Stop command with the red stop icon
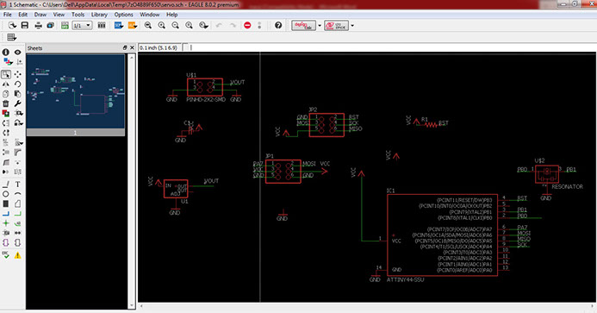 [247, 26]
